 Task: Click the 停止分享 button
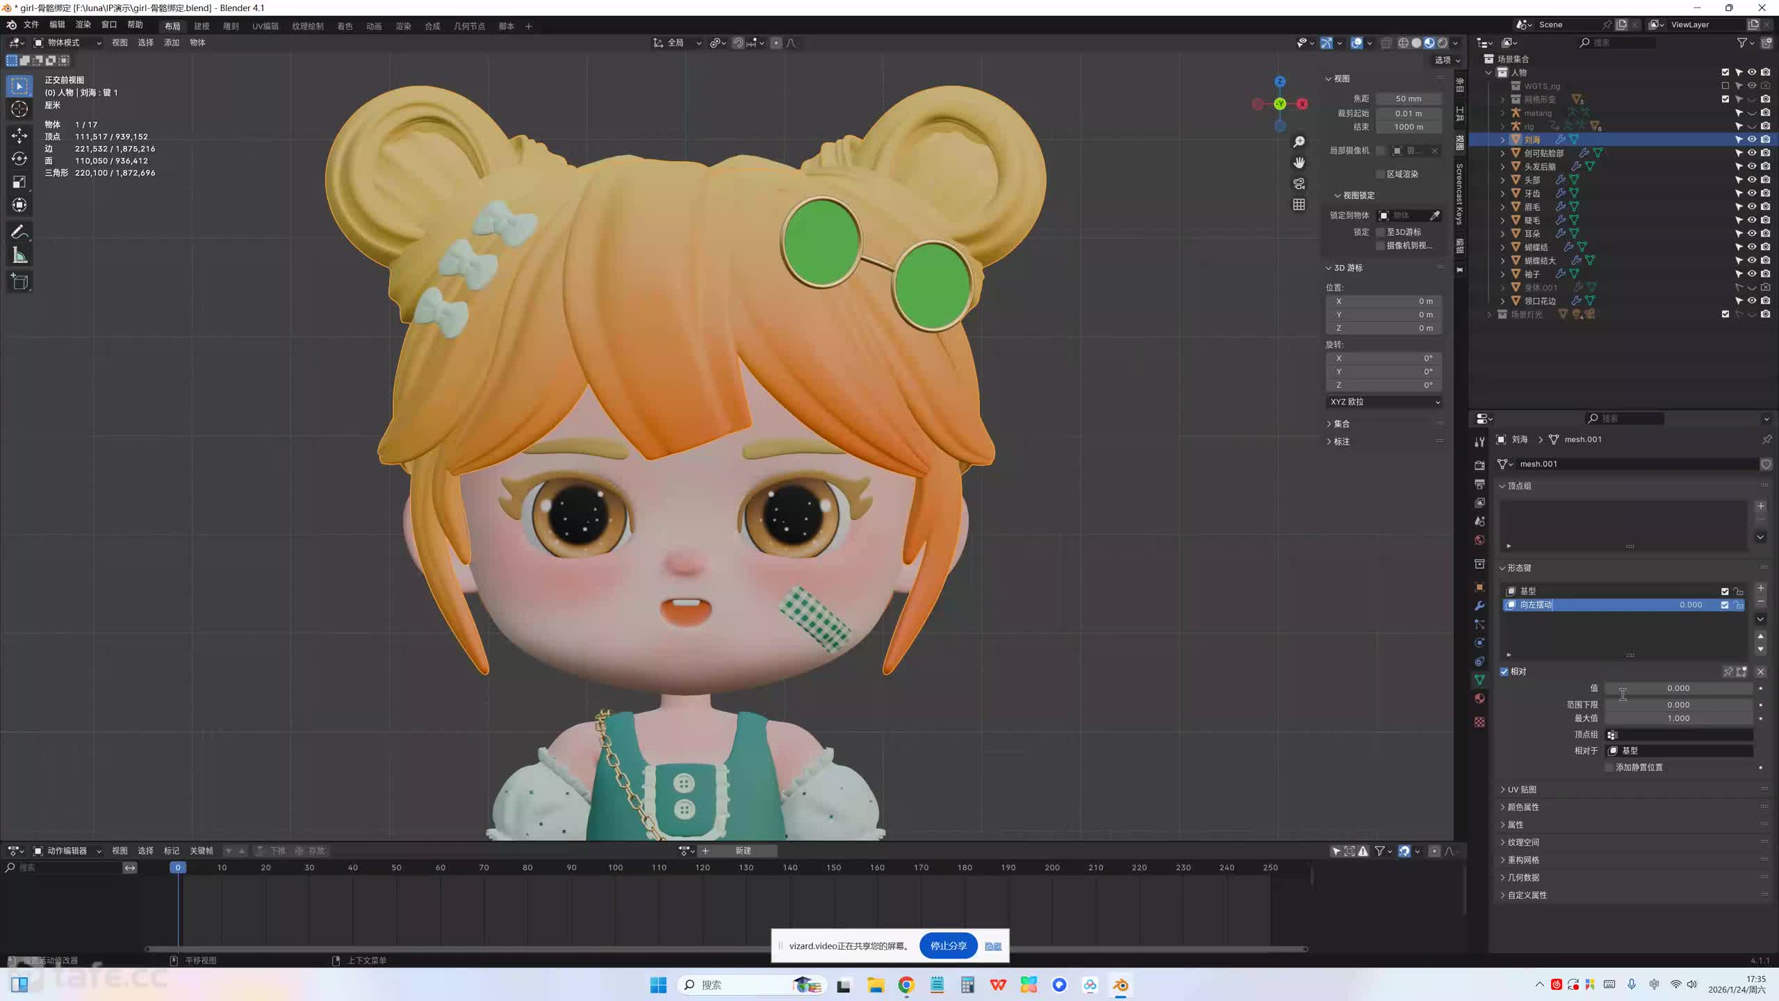pos(948,945)
